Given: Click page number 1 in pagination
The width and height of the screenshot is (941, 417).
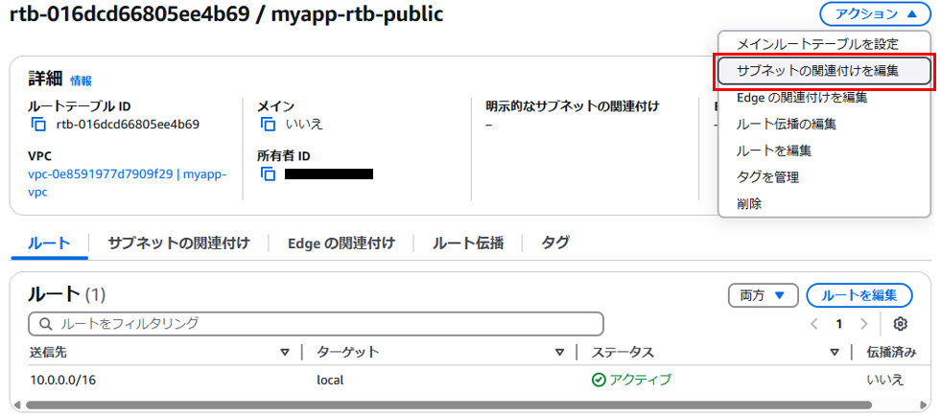Looking at the screenshot, I should pyautogui.click(x=839, y=324).
